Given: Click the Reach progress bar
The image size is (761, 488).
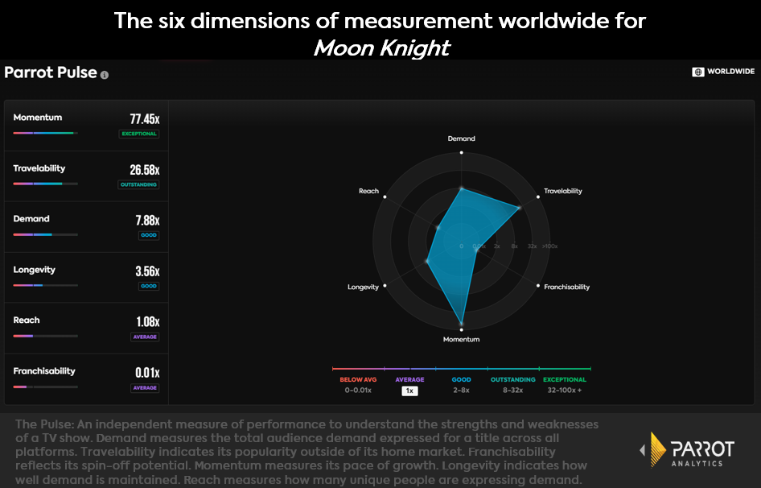Looking at the screenshot, I should point(46,336).
